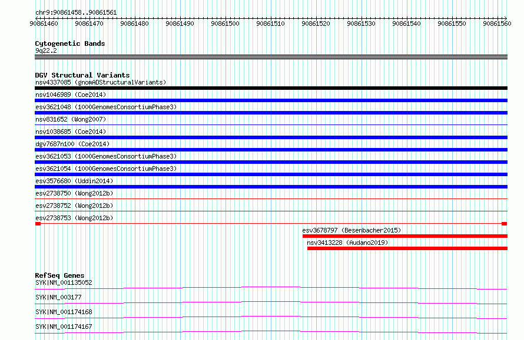Open variant nsv1038685 (Coe2014) label
The height and width of the screenshot is (340, 524).
pos(71,132)
